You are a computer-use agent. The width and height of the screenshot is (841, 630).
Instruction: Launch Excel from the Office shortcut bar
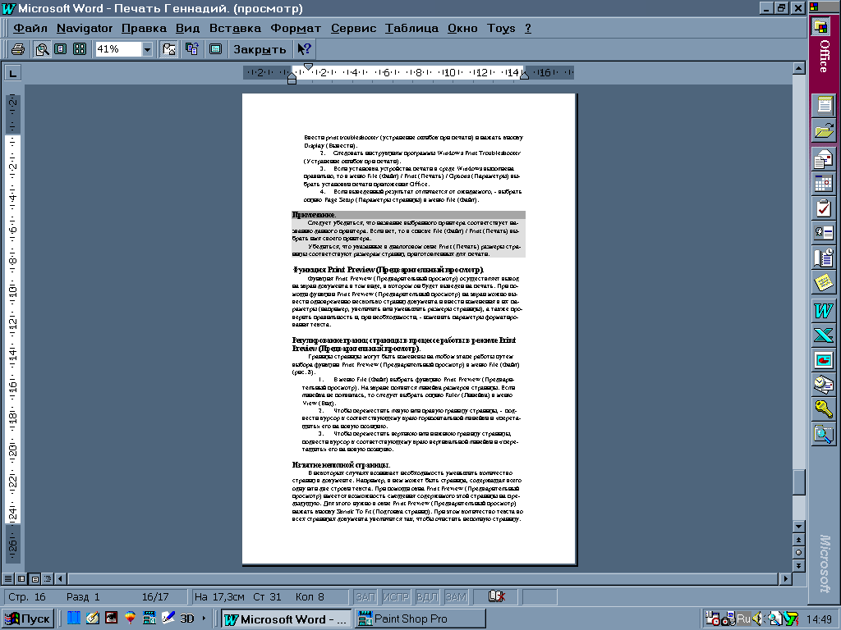[823, 335]
